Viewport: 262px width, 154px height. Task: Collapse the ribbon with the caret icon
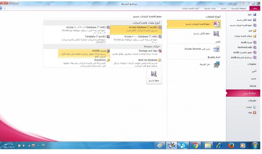(x=5, y=8)
